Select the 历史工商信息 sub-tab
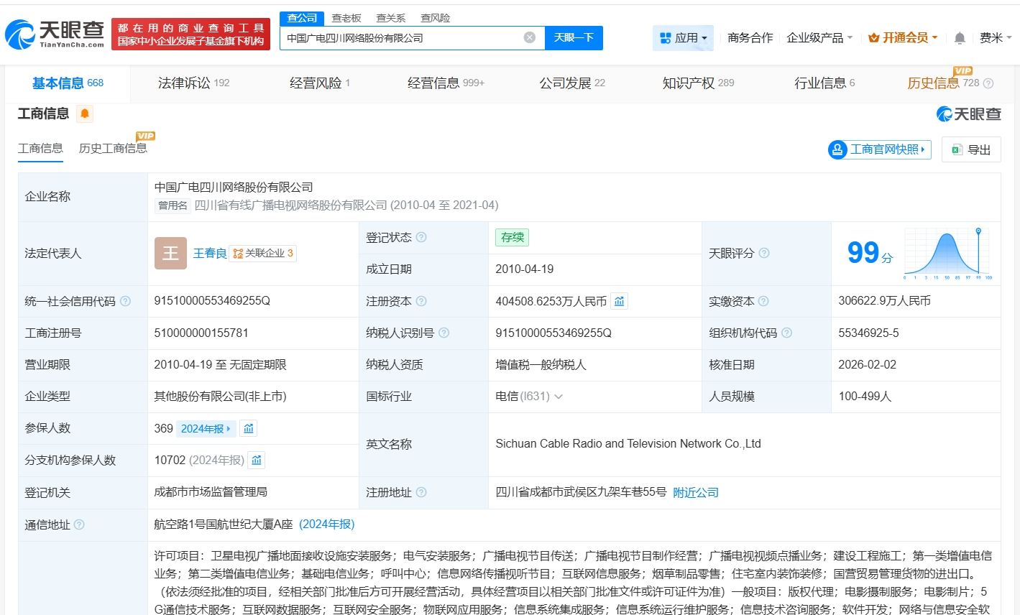The height and width of the screenshot is (615, 1020). pyautogui.click(x=113, y=148)
